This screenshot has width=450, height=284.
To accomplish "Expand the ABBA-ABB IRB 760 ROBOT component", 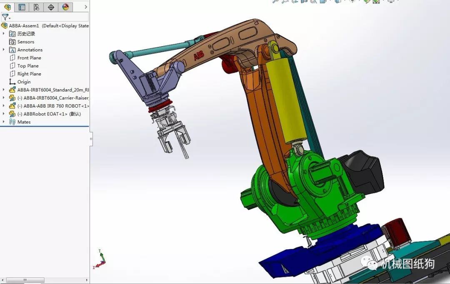I will pos(3,106).
